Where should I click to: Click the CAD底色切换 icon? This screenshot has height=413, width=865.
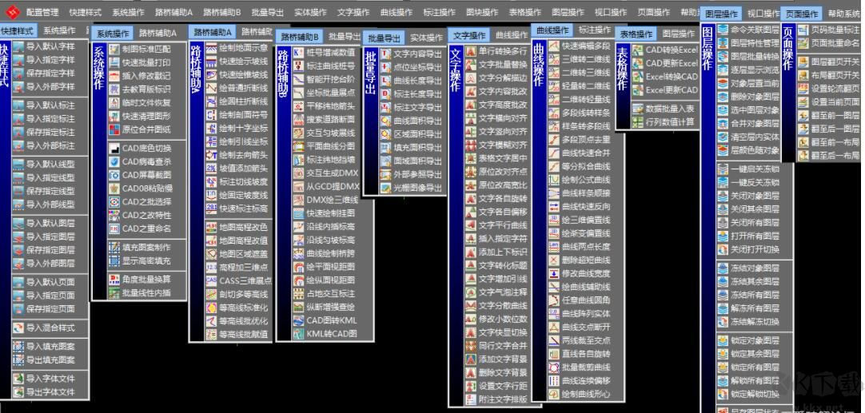[114, 149]
